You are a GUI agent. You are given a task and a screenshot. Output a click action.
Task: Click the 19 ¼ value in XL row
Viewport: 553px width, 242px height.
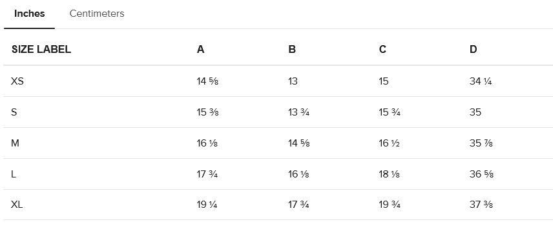tap(207, 205)
